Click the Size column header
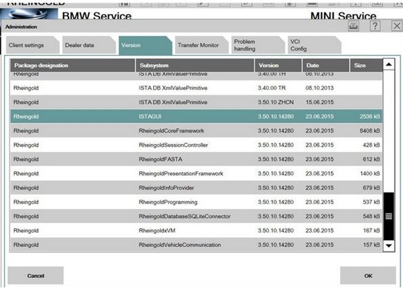The image size is (403, 288). [366, 66]
